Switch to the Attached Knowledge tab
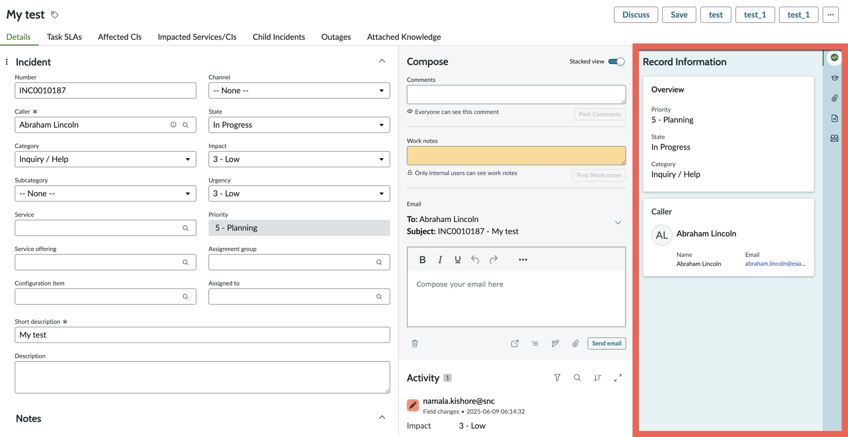The height and width of the screenshot is (437, 848). click(x=404, y=37)
